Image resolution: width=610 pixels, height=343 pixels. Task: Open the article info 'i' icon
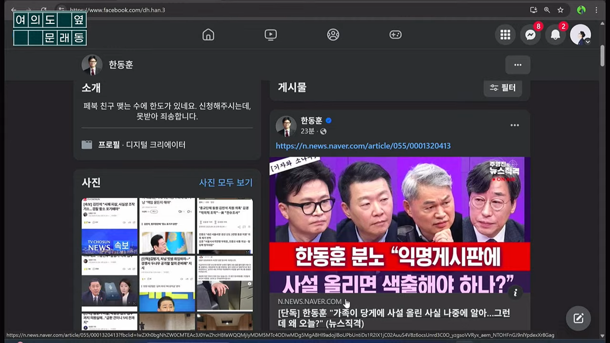tap(515, 292)
